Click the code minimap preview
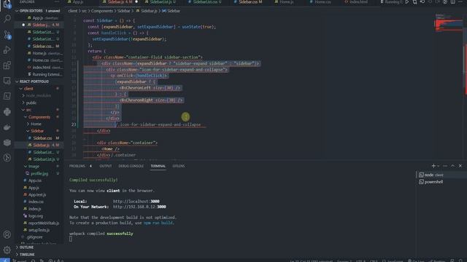467x262 pixels. [449, 23]
